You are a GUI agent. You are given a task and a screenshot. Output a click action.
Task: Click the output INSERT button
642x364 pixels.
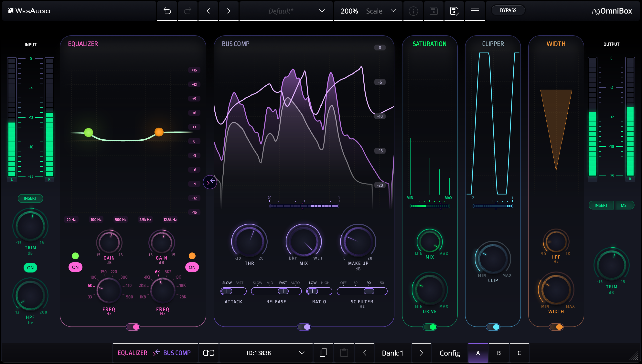[x=601, y=205]
